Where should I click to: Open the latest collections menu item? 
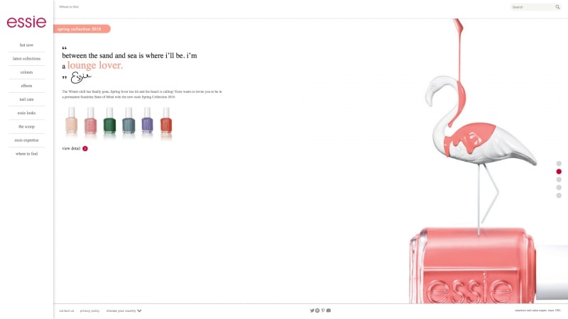26,59
